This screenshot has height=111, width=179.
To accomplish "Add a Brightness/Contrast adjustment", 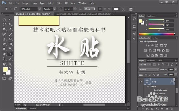I will coord(148,46).
